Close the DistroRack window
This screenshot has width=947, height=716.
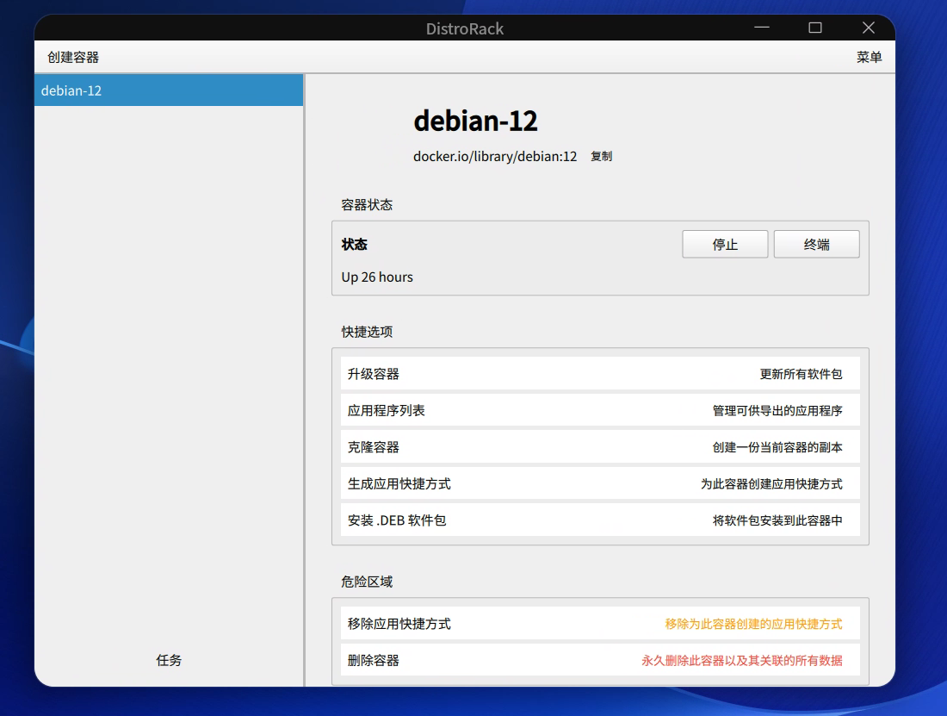point(868,28)
